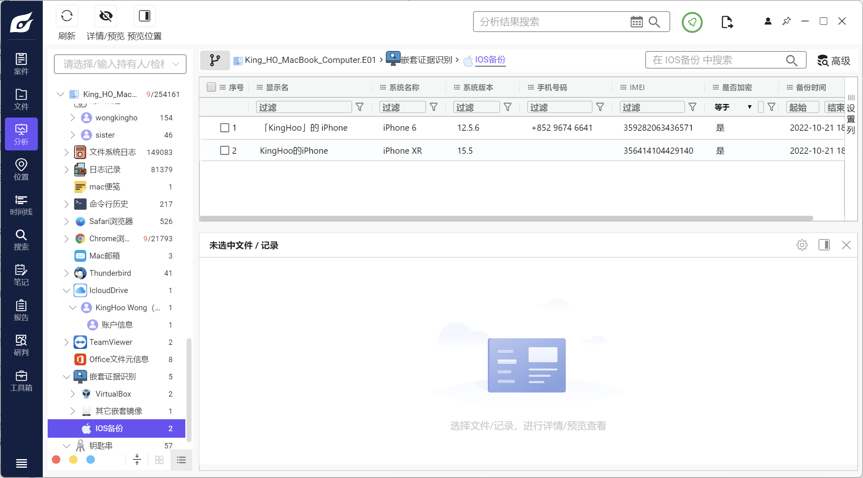
Task: Select the red color tag dot
Action: [x=56, y=460]
